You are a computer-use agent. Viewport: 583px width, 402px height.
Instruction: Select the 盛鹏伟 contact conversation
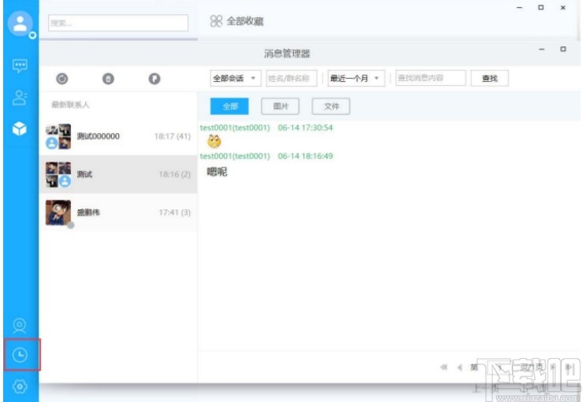[x=118, y=212]
